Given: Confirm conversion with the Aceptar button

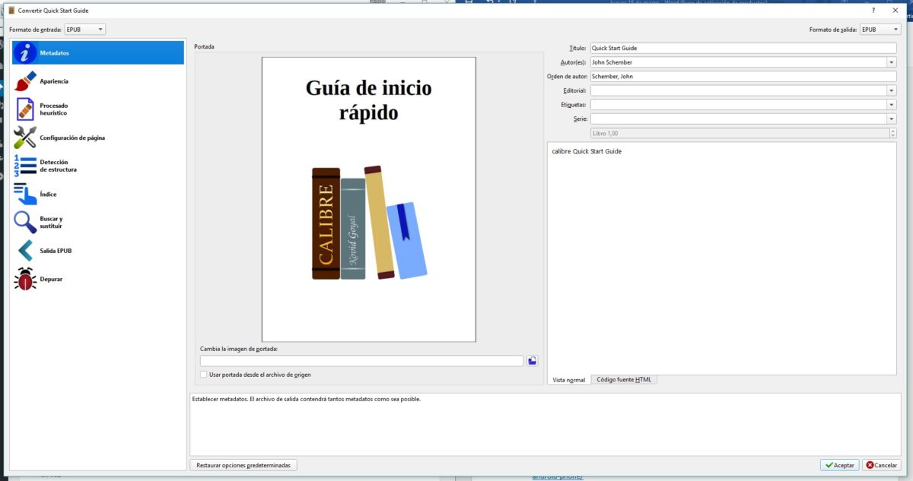Looking at the screenshot, I should pyautogui.click(x=838, y=464).
